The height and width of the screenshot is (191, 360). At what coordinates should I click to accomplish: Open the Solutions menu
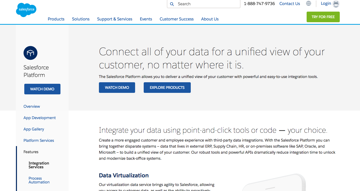[81, 19]
